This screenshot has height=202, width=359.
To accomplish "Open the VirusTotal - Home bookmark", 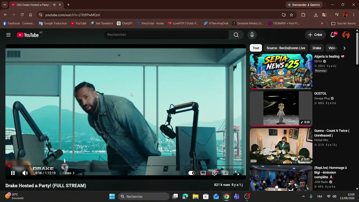I will [x=150, y=23].
